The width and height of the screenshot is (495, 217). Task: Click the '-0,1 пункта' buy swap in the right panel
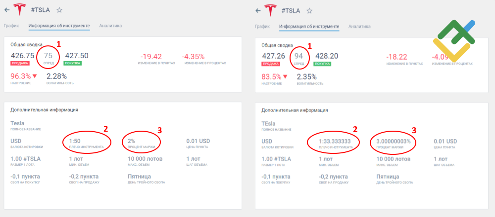pos(277,177)
